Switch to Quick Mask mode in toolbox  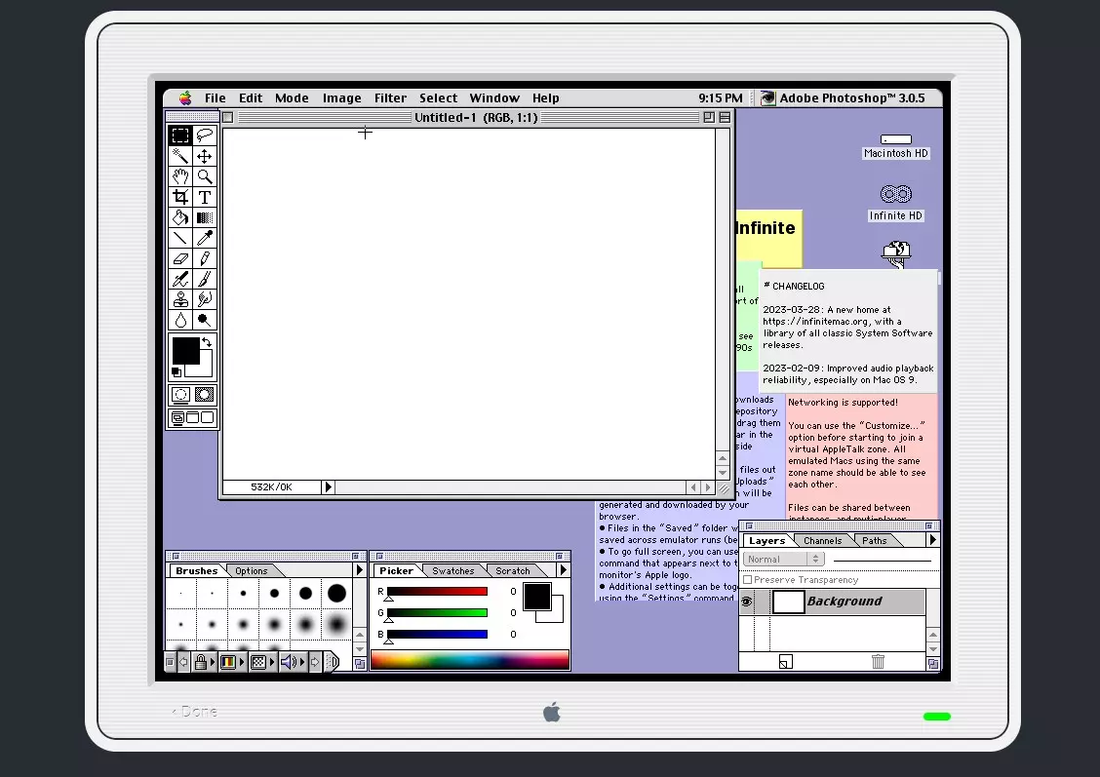[204, 395]
